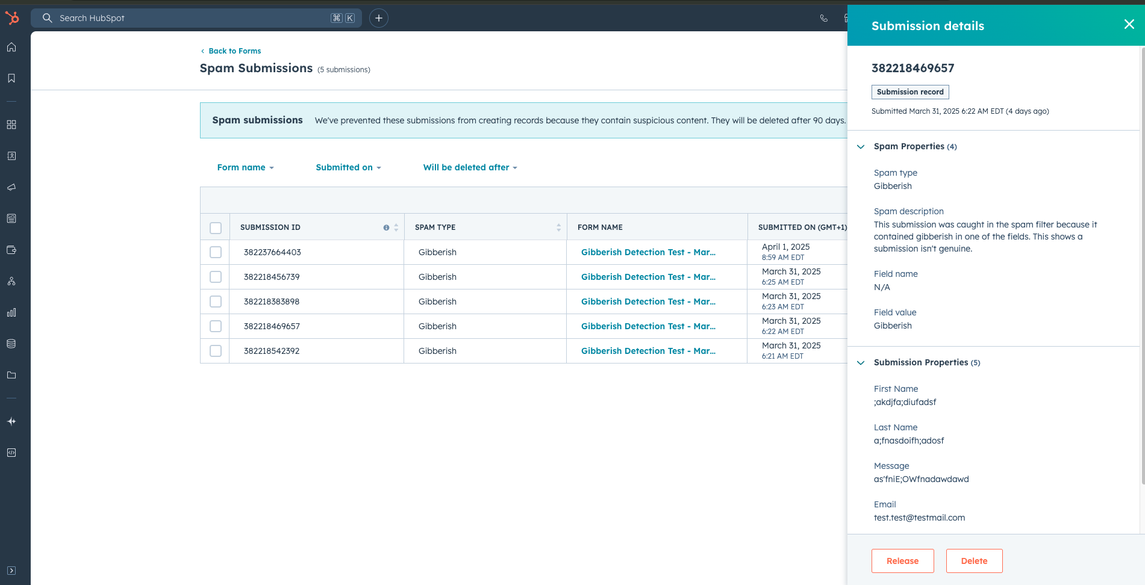Open the Reporting bar chart icon
Screen dimensions: 1145x585
pyautogui.click(x=11, y=312)
